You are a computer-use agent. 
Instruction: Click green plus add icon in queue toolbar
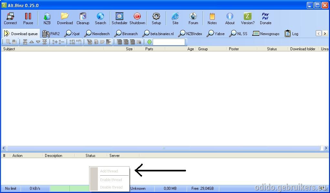150,42
